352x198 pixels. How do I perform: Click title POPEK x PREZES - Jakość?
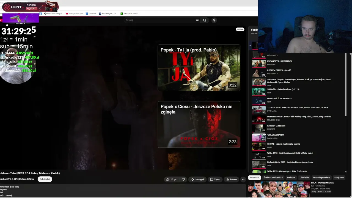279,70
